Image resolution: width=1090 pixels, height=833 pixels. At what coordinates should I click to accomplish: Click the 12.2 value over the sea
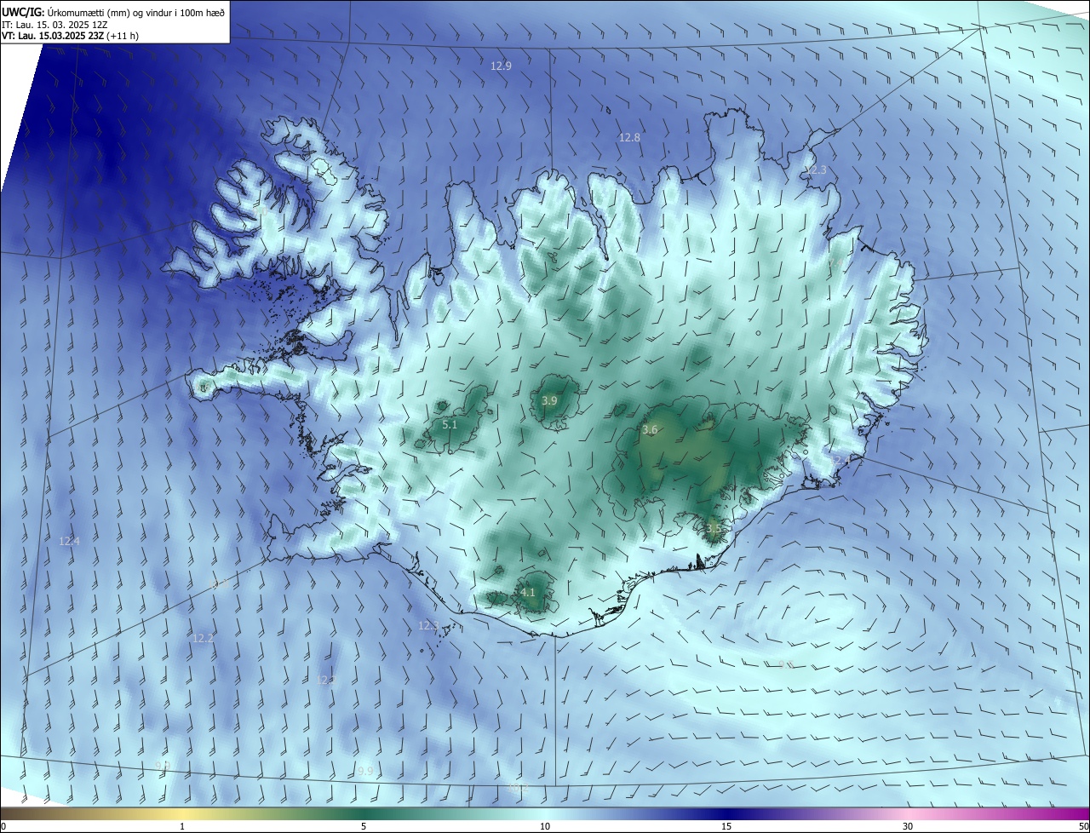coord(203,638)
